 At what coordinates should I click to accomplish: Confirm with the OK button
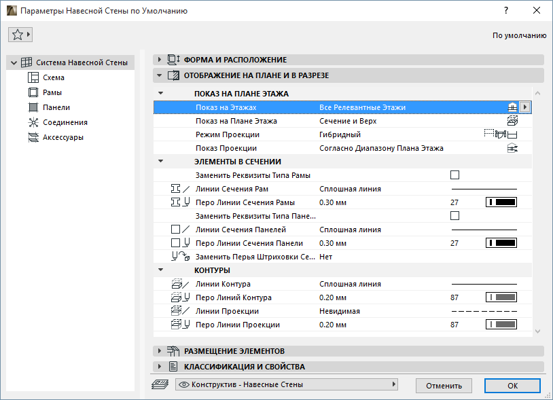pyautogui.click(x=512, y=386)
